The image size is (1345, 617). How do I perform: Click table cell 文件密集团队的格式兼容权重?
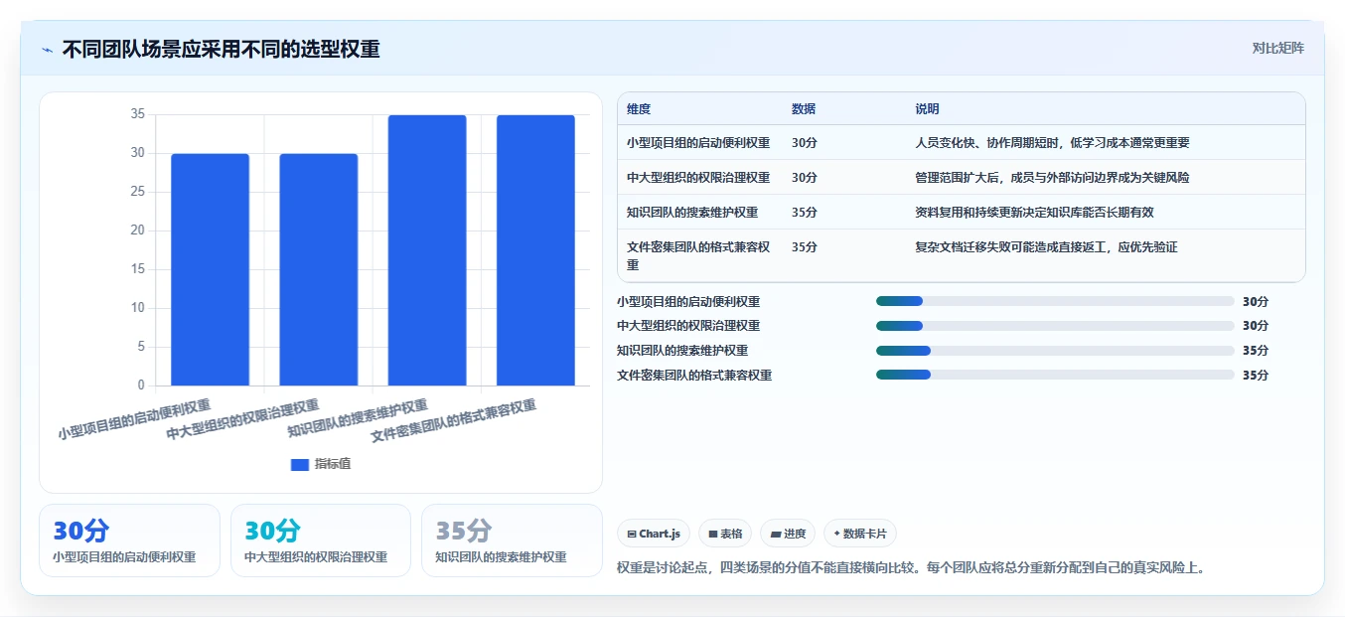[698, 256]
